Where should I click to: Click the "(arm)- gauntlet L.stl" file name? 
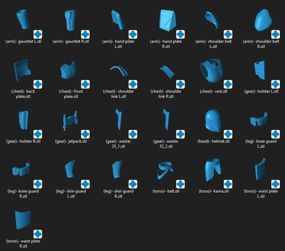point(24,41)
